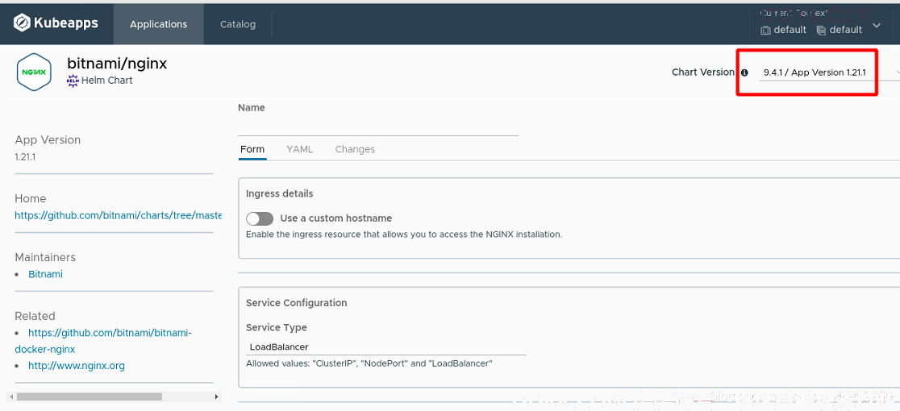Switch to the Changes tab
This screenshot has height=411, width=900.
coord(355,149)
